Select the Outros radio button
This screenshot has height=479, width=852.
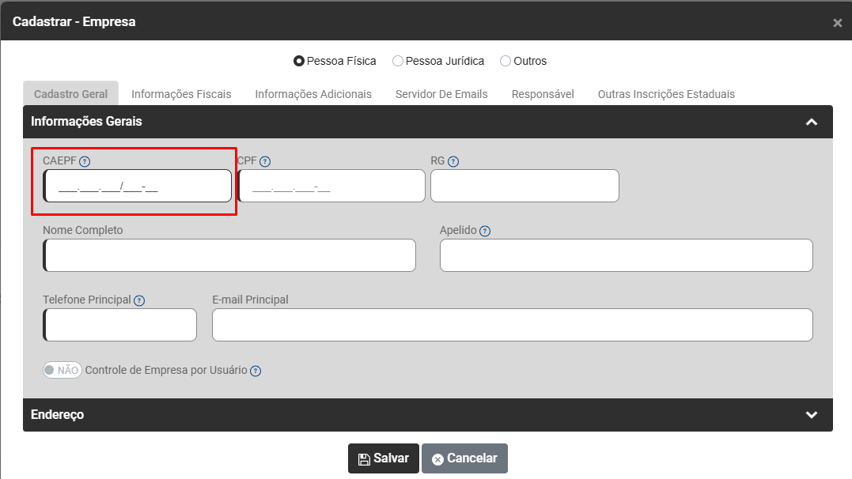506,61
